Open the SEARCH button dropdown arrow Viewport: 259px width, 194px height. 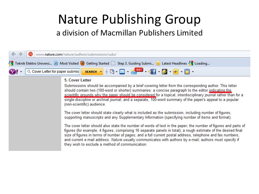pyautogui.click(x=101, y=72)
